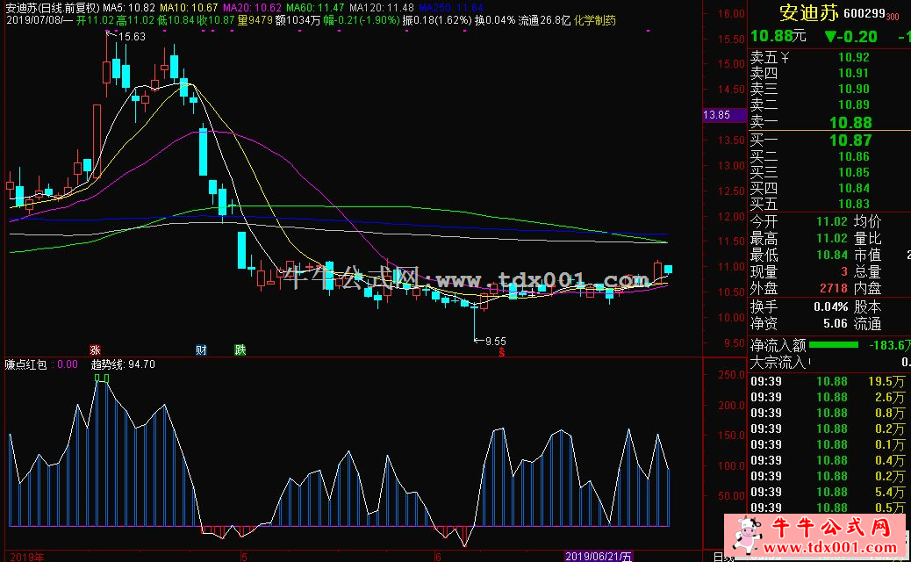Click the 现量 value 3

tap(844, 271)
